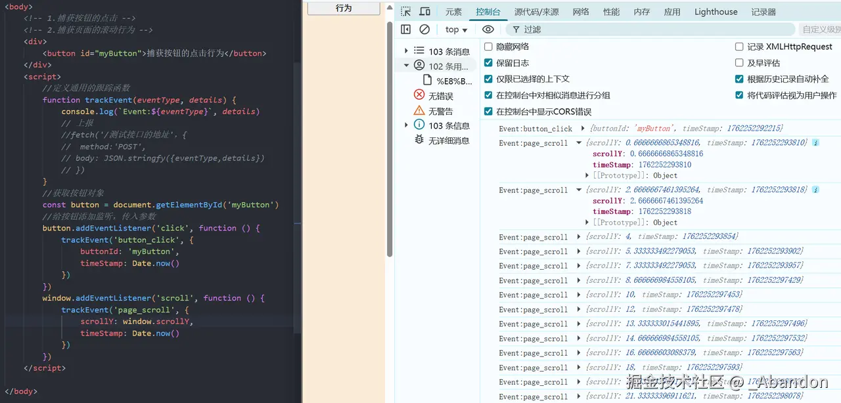The width and height of the screenshot is (841, 403).
Task: Click the expanded timeStamp: 1762252293818 property line
Action: coord(642,211)
